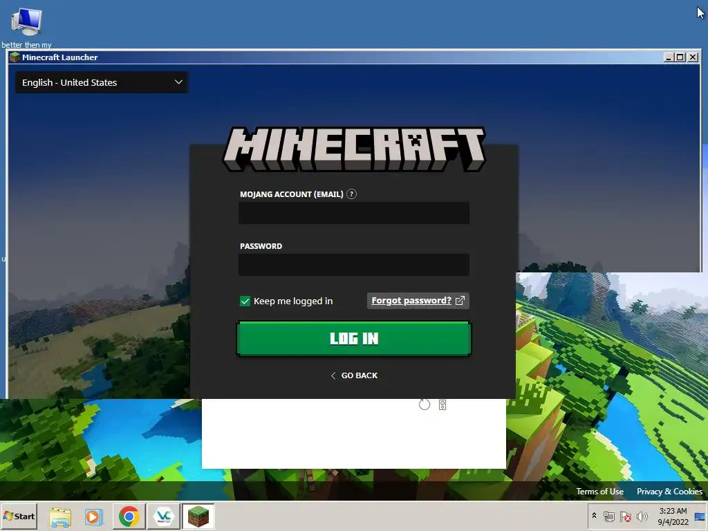Open File Explorer from the taskbar
Viewport: 708px width, 531px height.
[x=60, y=516]
